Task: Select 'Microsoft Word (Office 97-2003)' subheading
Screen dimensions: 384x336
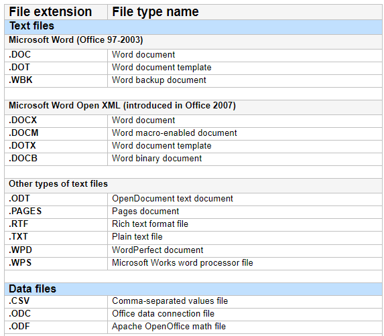Action: (193, 41)
